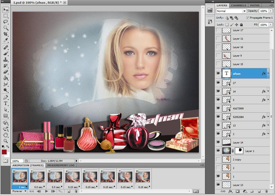This screenshot has width=275, height=195.
Task: Hide the afnan text layer
Action: pyautogui.click(x=218, y=73)
